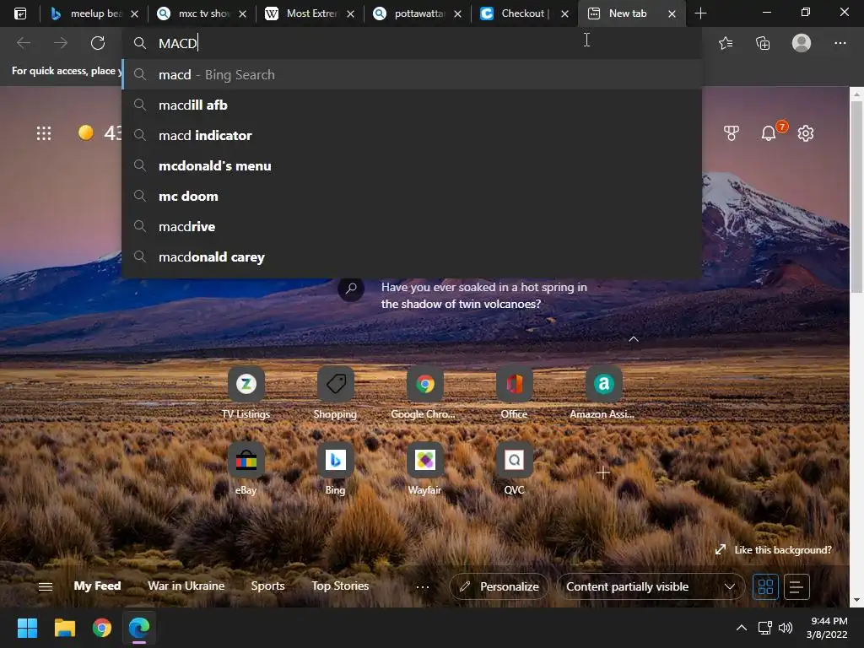
Task: Open the tab actions menu icon
Action: tap(20, 13)
